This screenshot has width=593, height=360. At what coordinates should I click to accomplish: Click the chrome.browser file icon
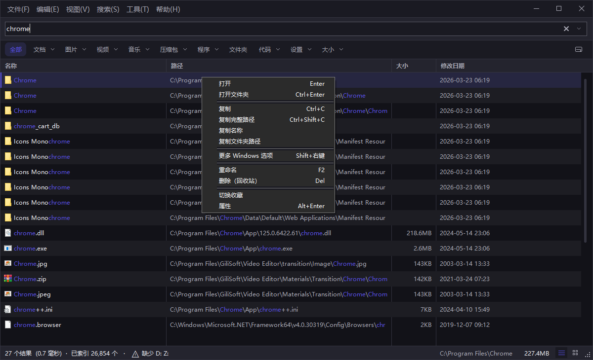tap(8, 324)
